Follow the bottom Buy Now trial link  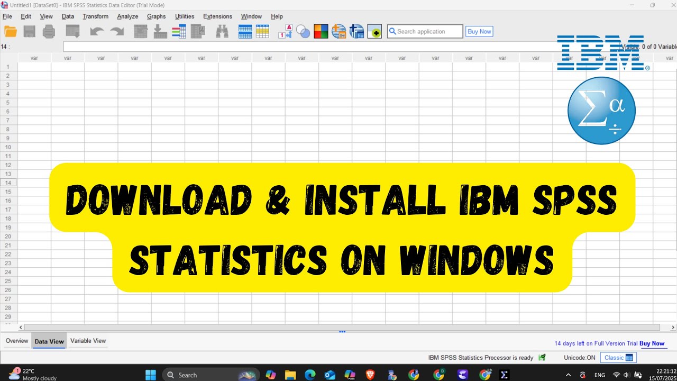(652, 343)
